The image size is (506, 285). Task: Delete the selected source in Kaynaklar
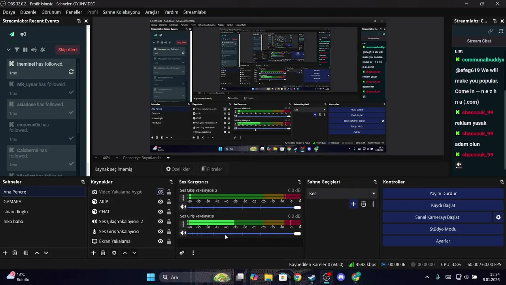point(103,253)
